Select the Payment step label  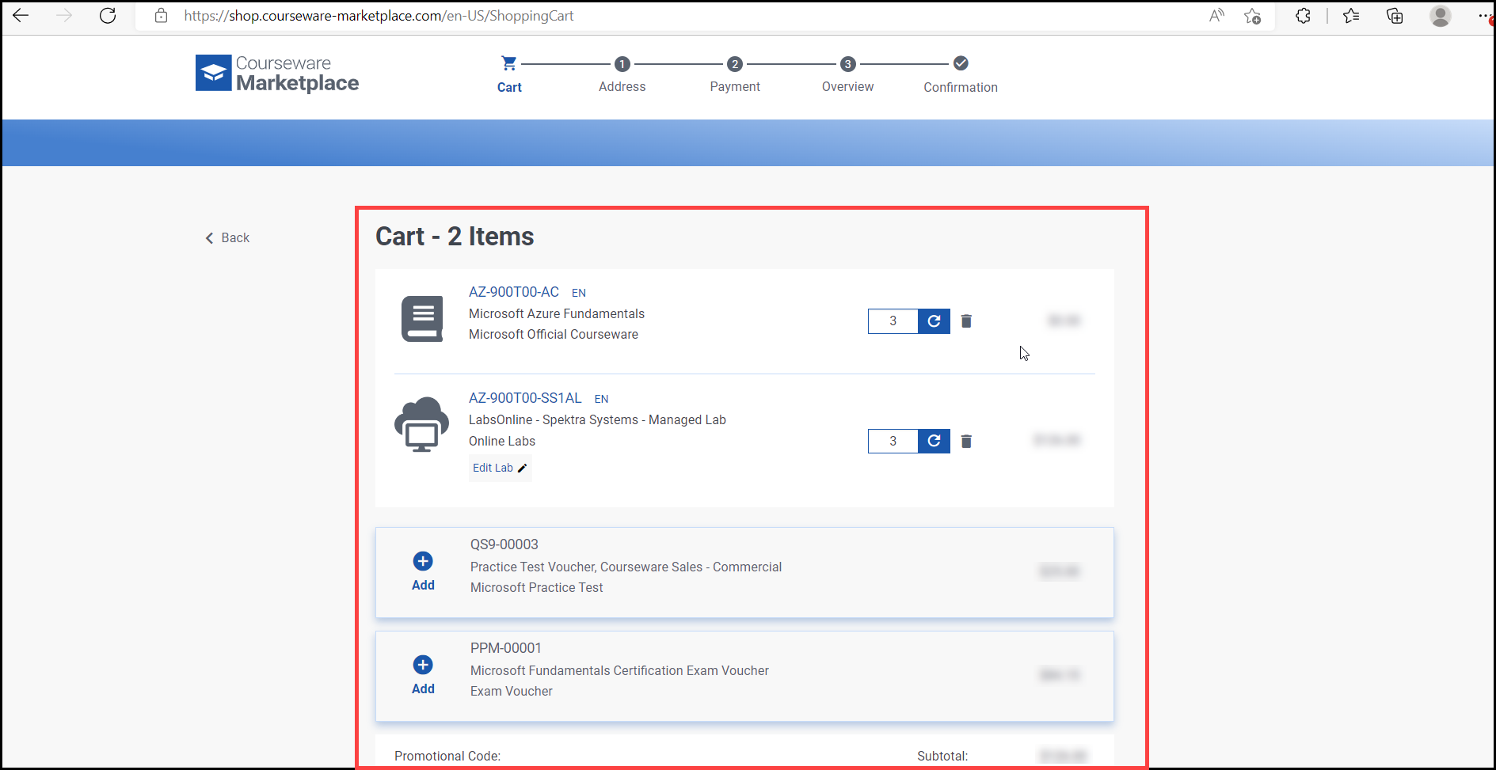tap(735, 87)
